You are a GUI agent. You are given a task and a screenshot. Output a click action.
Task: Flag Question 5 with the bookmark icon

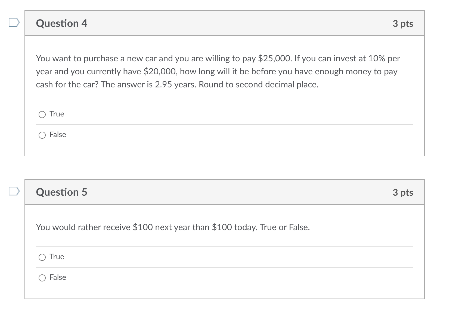pos(14,191)
